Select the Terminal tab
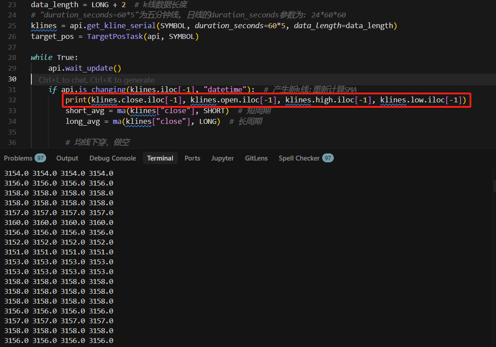Screen dimensions: 496x347 point(160,158)
